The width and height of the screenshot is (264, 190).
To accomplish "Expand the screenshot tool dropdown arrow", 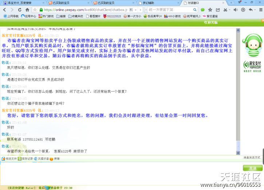I will click(x=230, y=10).
